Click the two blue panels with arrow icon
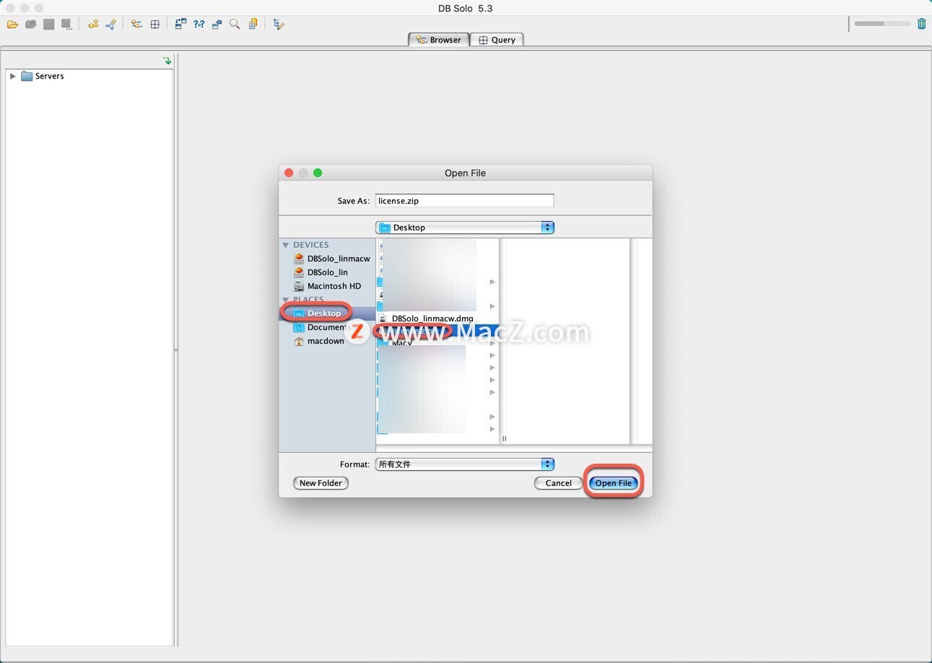Screen dimensions: 932x663 217,25
